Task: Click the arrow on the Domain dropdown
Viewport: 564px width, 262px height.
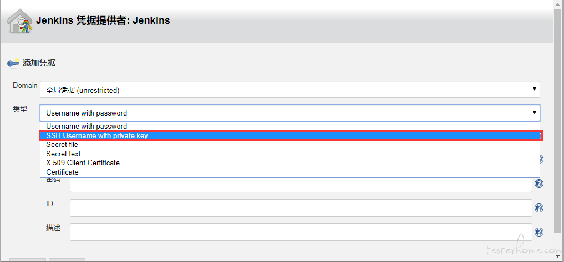Action: pyautogui.click(x=535, y=88)
